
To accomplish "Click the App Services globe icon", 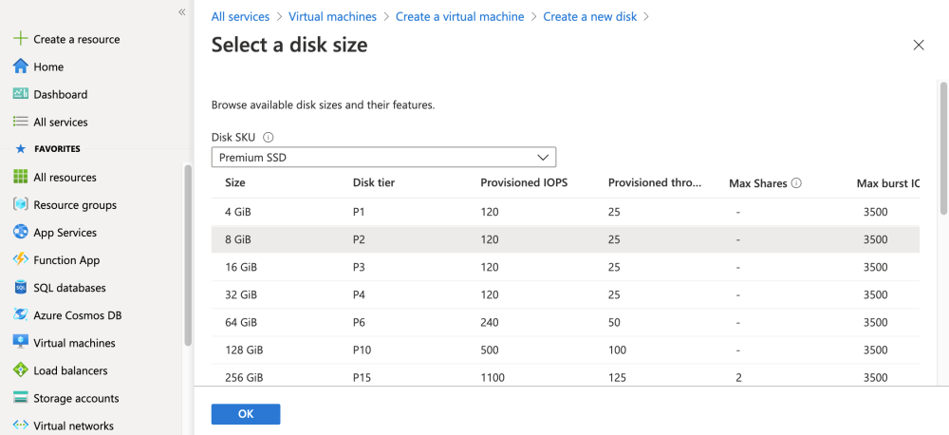I will tap(21, 232).
